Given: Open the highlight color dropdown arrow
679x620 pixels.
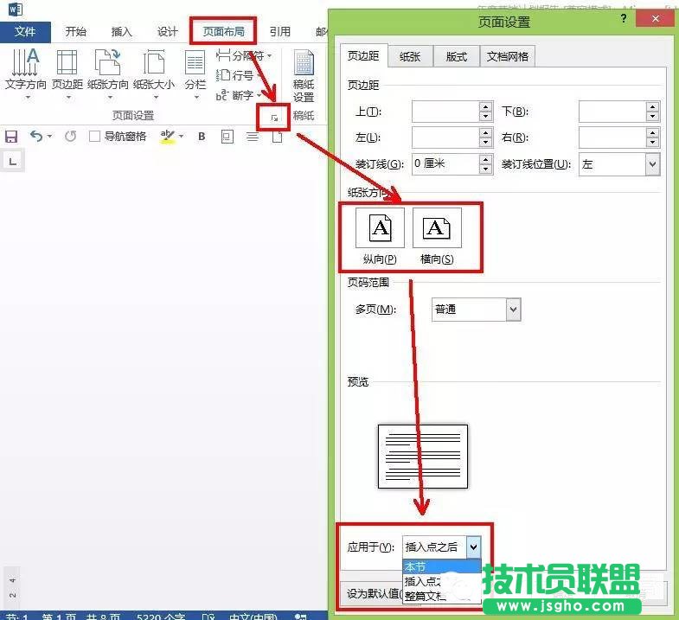Looking at the screenshot, I should [x=181, y=137].
